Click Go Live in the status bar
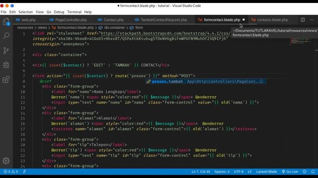The image size is (318, 178). [290, 172]
